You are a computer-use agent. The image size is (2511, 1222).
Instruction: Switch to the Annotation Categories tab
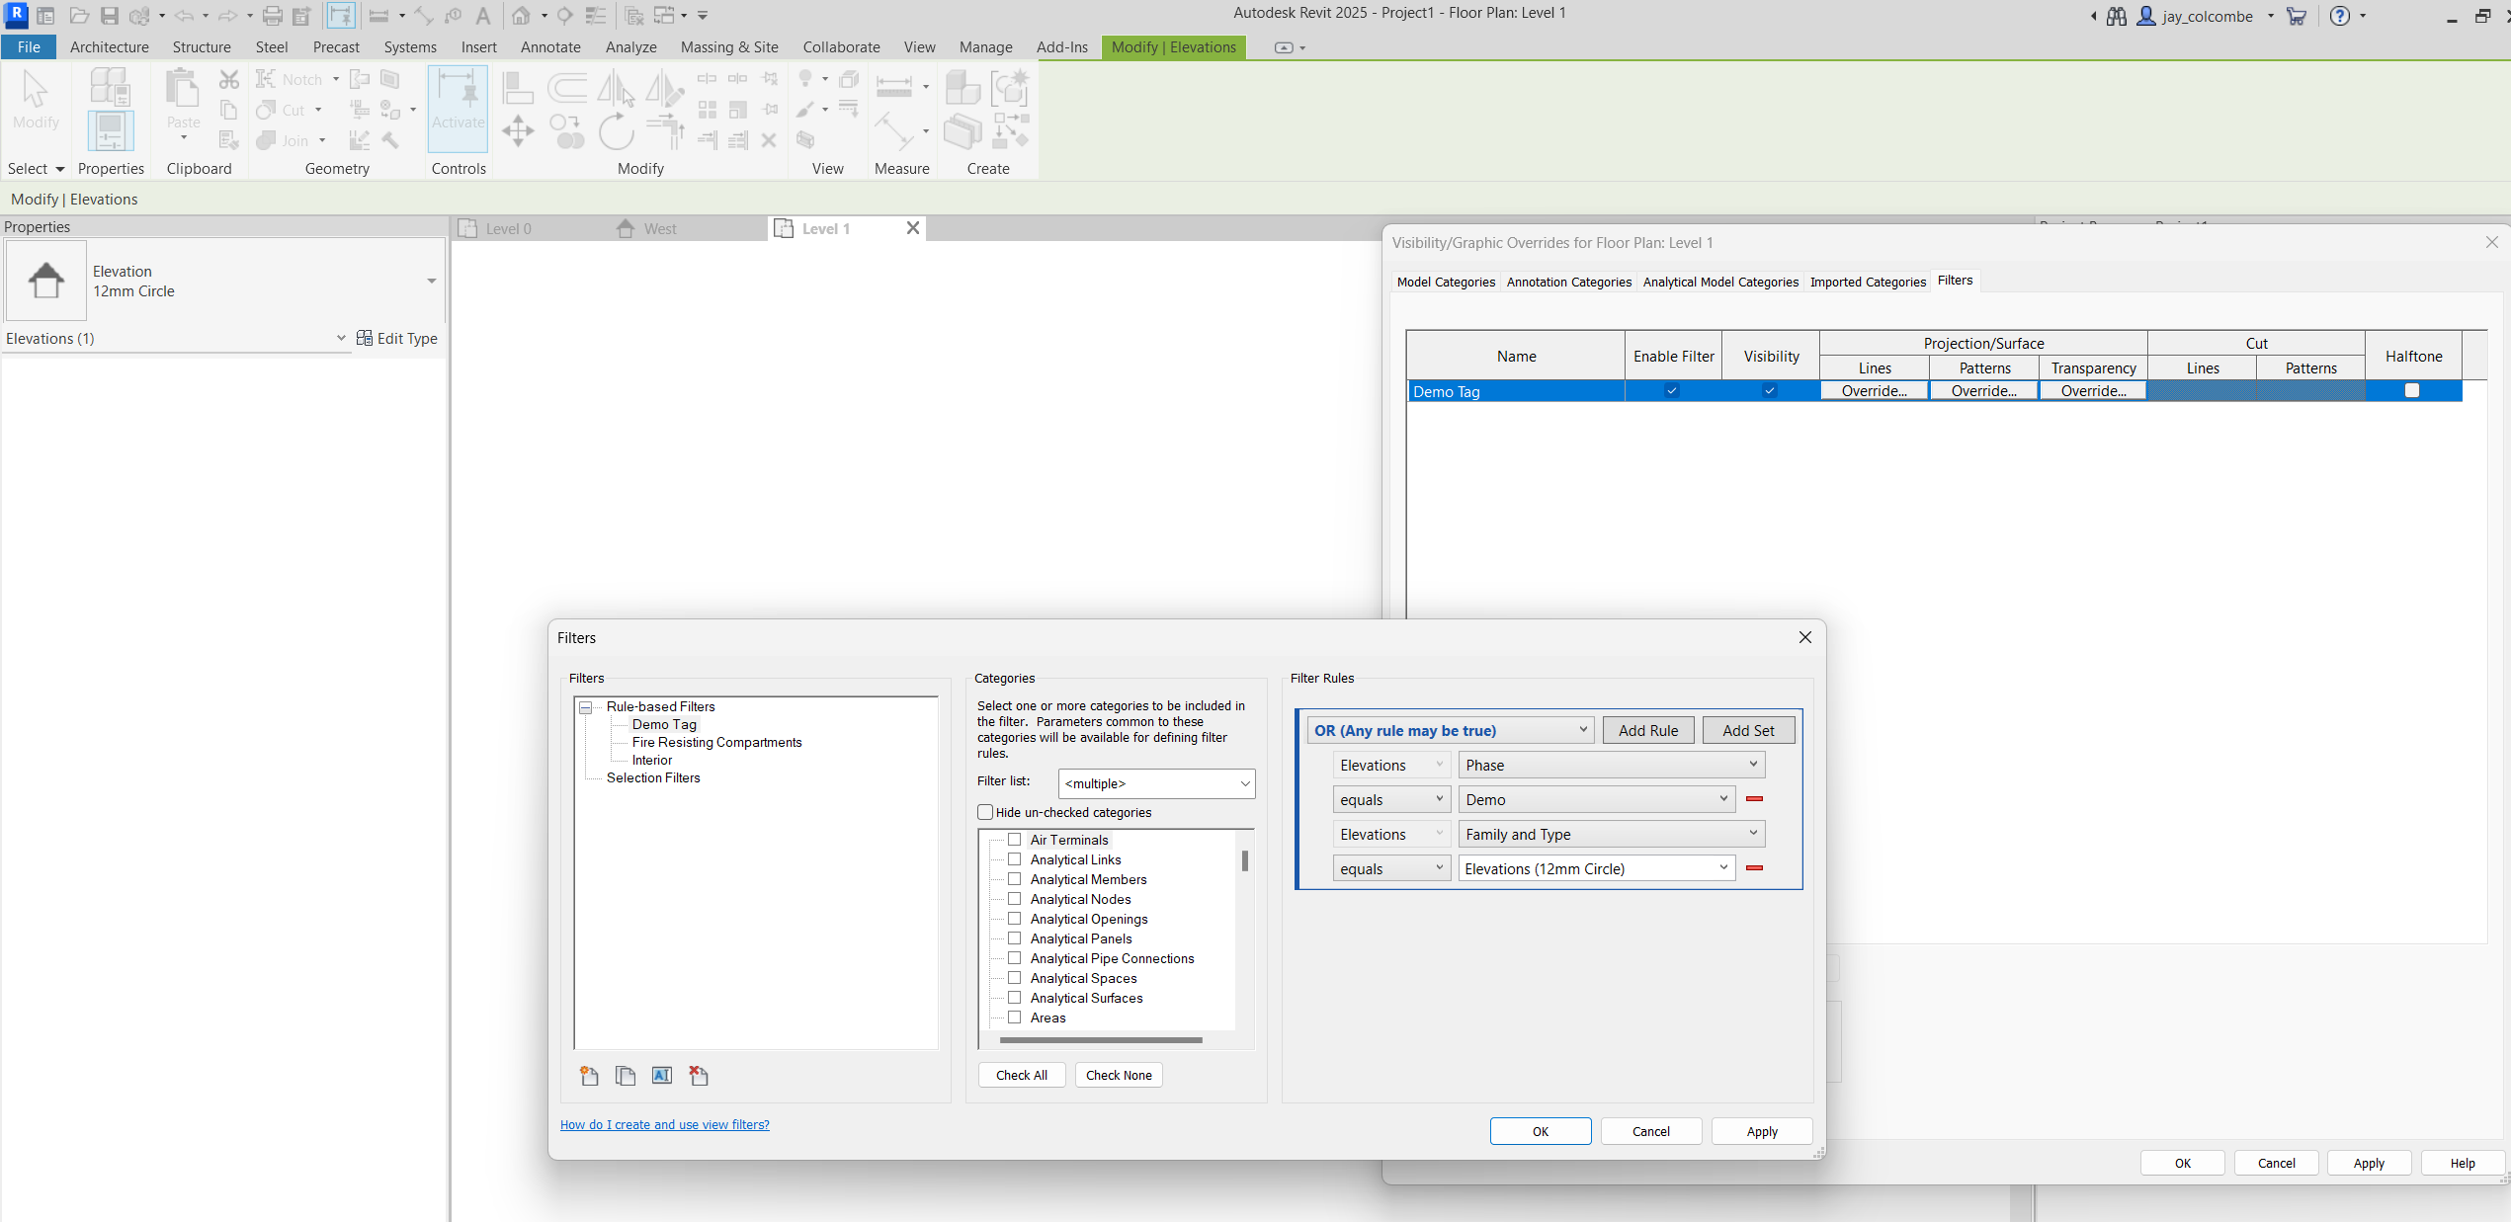(1569, 283)
